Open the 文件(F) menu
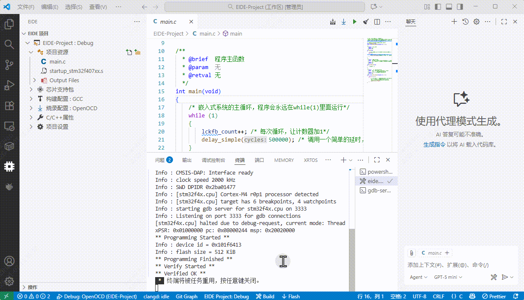The image size is (524, 300). point(26,7)
